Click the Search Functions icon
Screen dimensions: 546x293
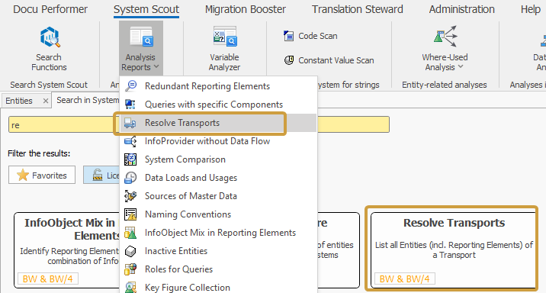click(50, 37)
